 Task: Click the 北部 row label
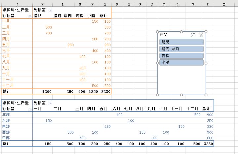(x=6, y=115)
